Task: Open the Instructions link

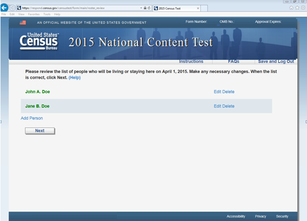Action: (191, 61)
